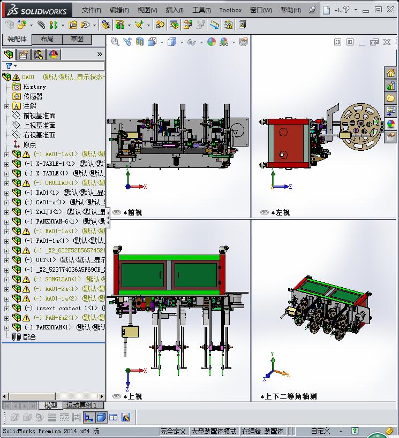Click the Mate paperclip icon
The image size is (399, 438).
pos(41,25)
